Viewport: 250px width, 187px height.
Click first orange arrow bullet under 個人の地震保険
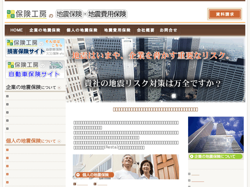click(x=7, y=150)
